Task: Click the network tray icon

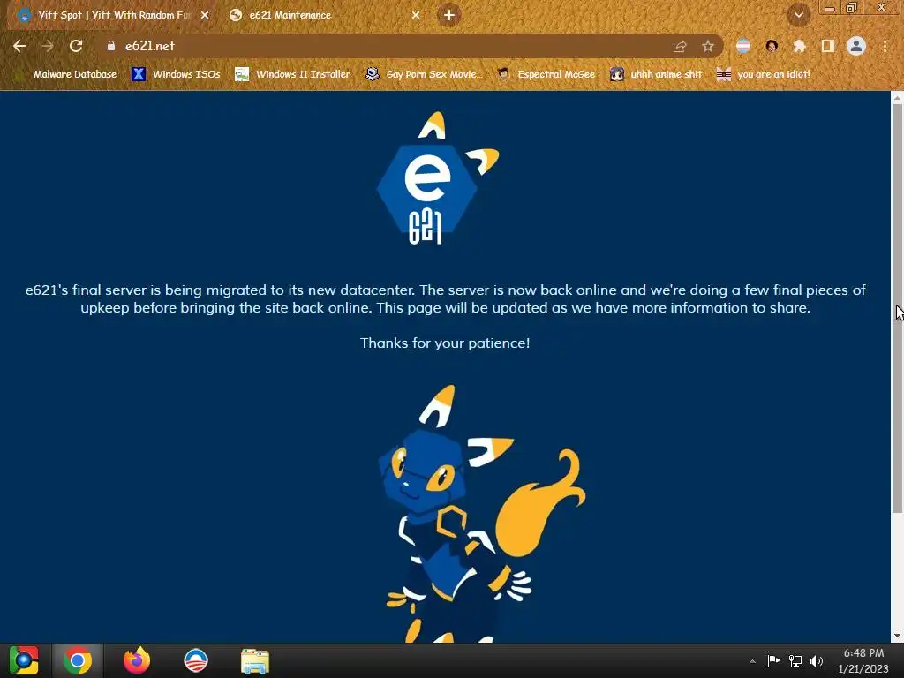Action: pyautogui.click(x=795, y=660)
